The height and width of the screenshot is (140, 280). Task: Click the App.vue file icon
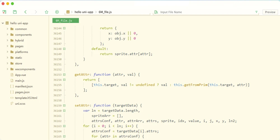click(x=12, y=75)
